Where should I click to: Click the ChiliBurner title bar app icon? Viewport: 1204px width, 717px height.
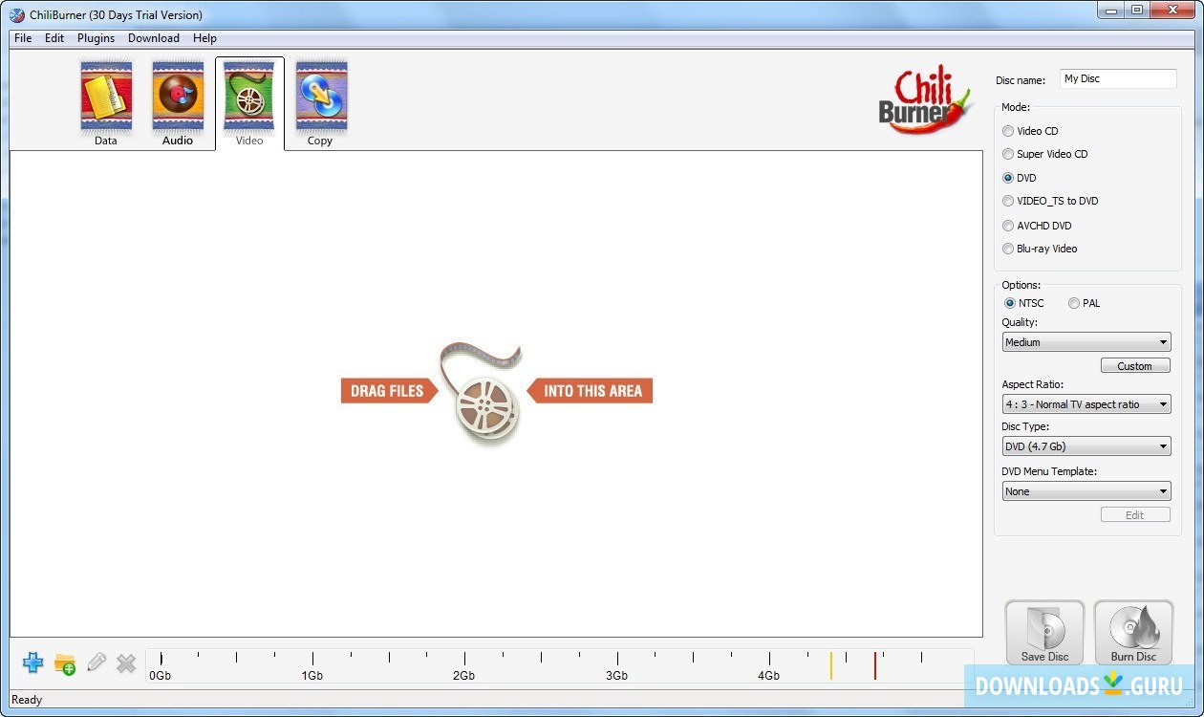[17, 15]
